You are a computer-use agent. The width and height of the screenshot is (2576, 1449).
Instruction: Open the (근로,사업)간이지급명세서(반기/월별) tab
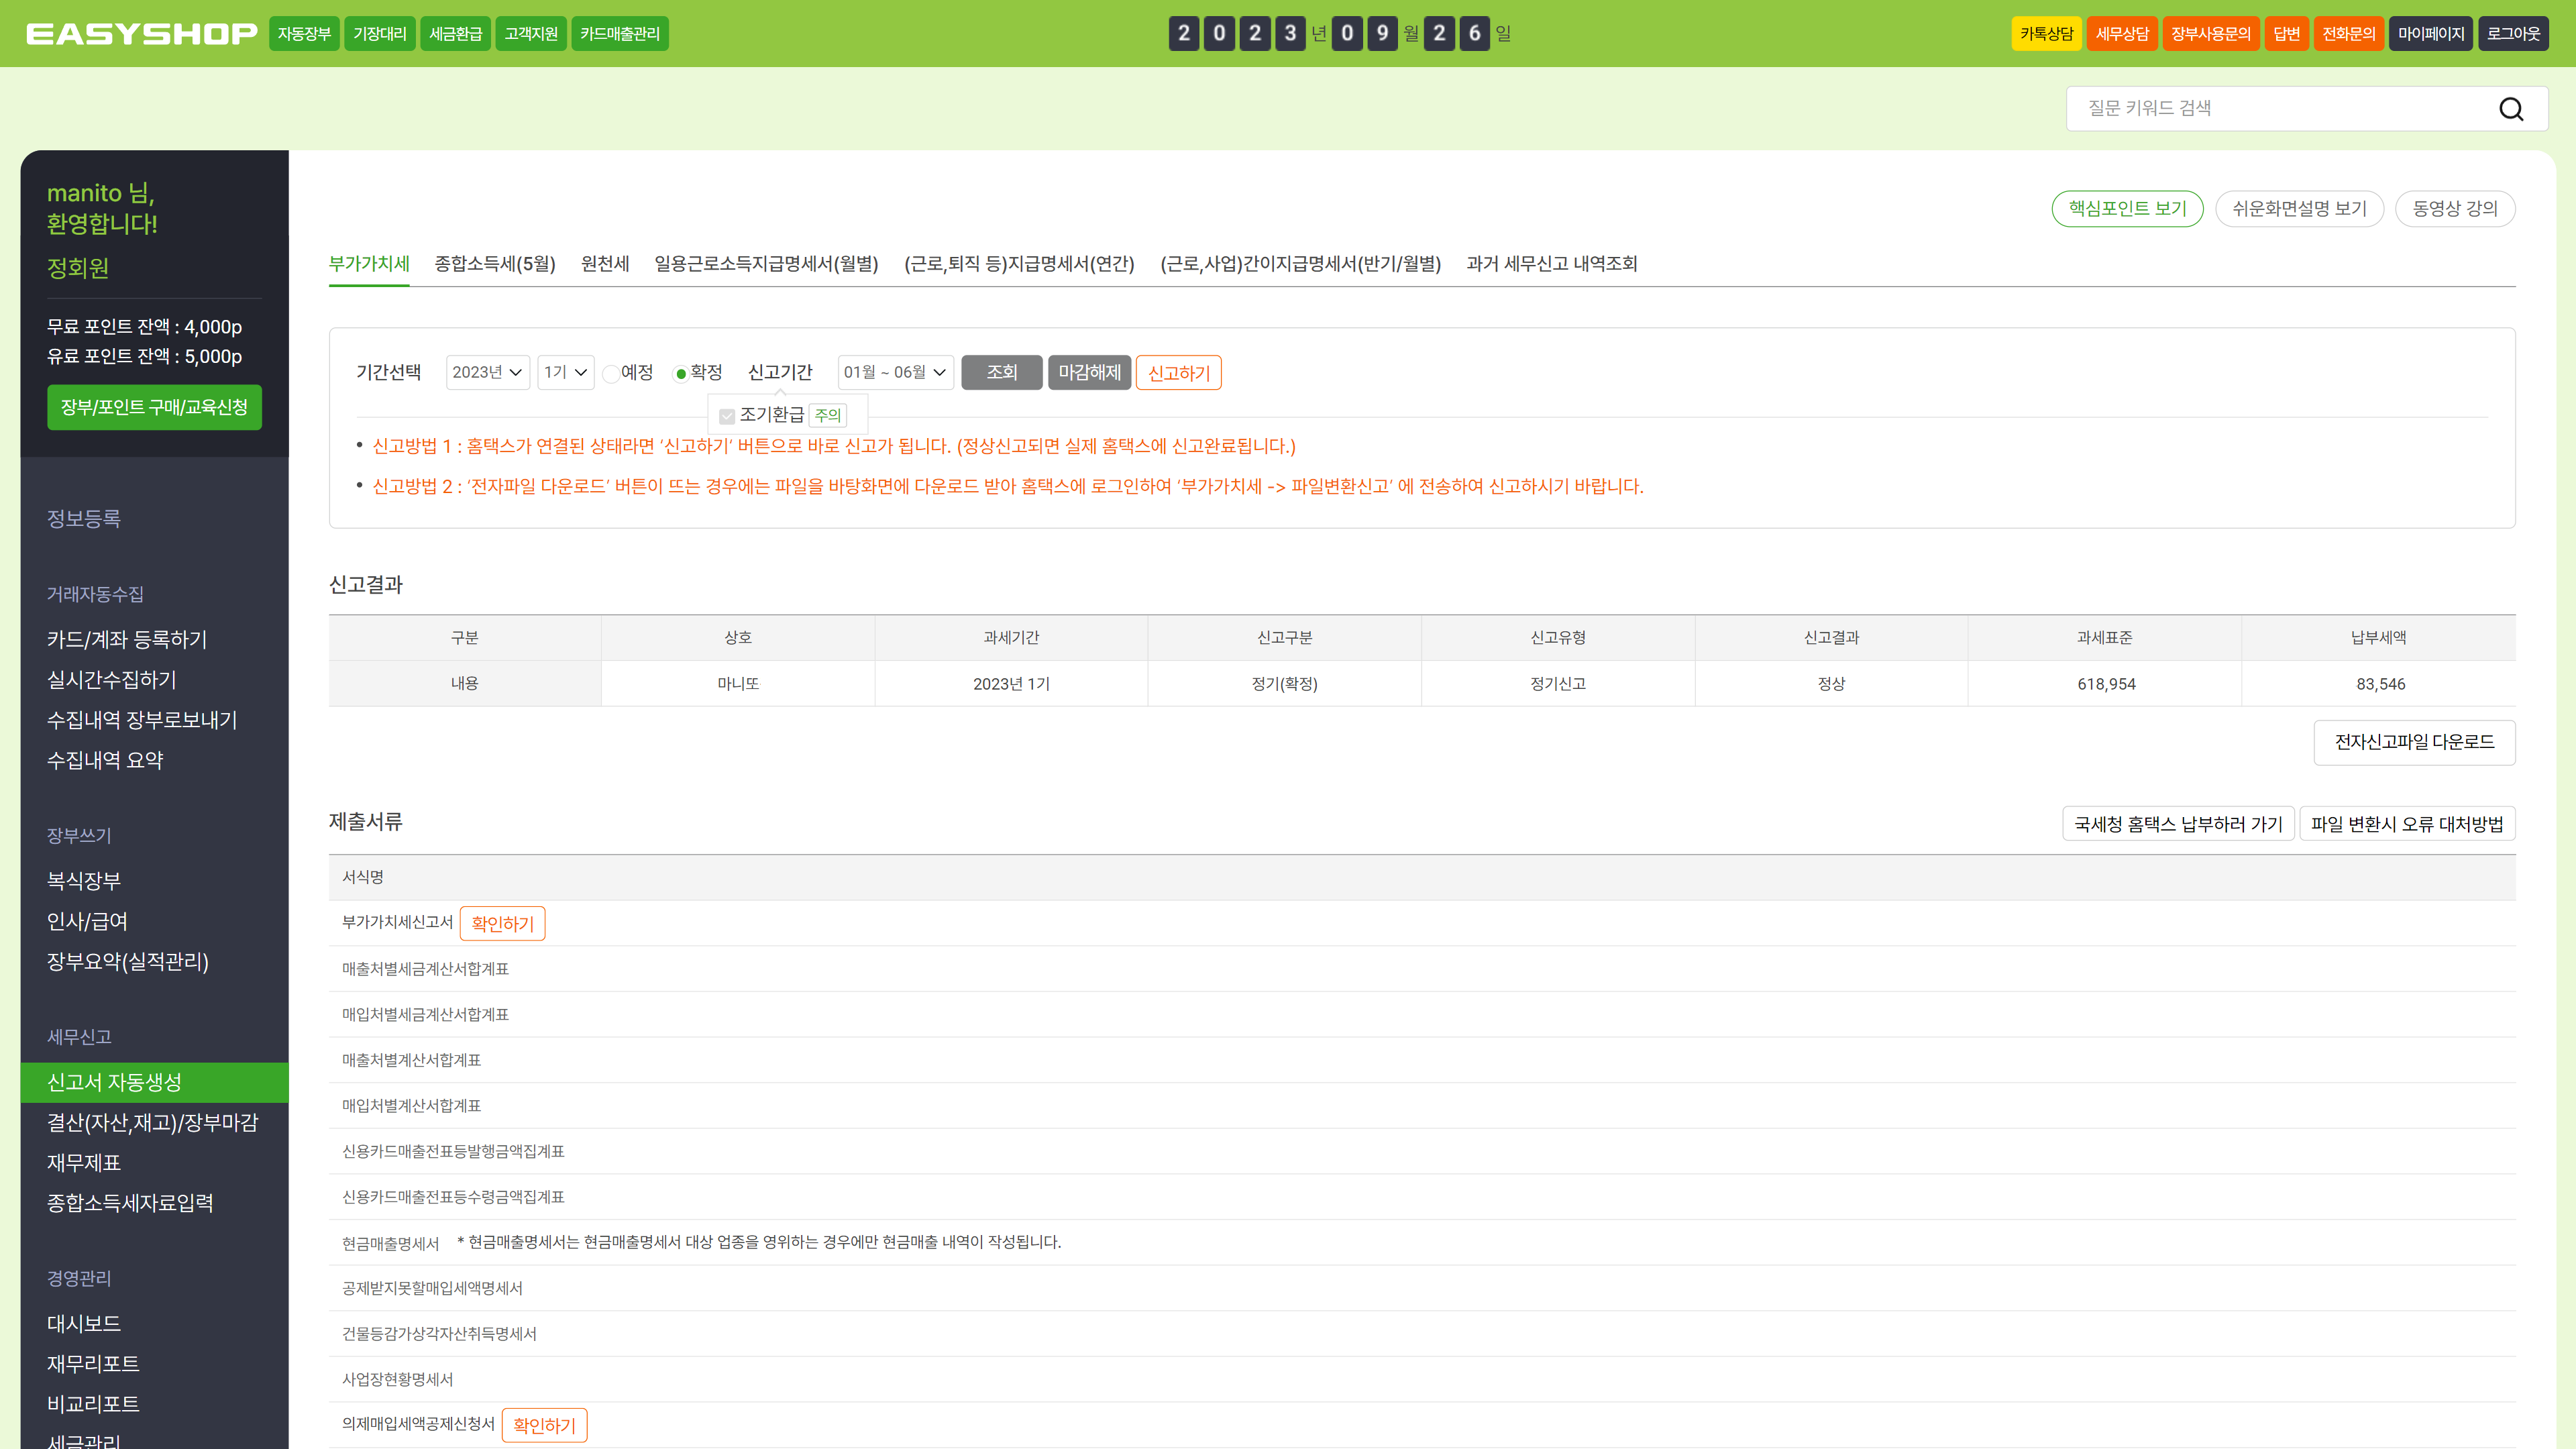pyautogui.click(x=1300, y=264)
